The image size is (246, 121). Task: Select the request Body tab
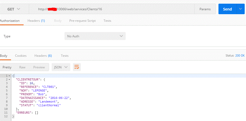(x=58, y=21)
